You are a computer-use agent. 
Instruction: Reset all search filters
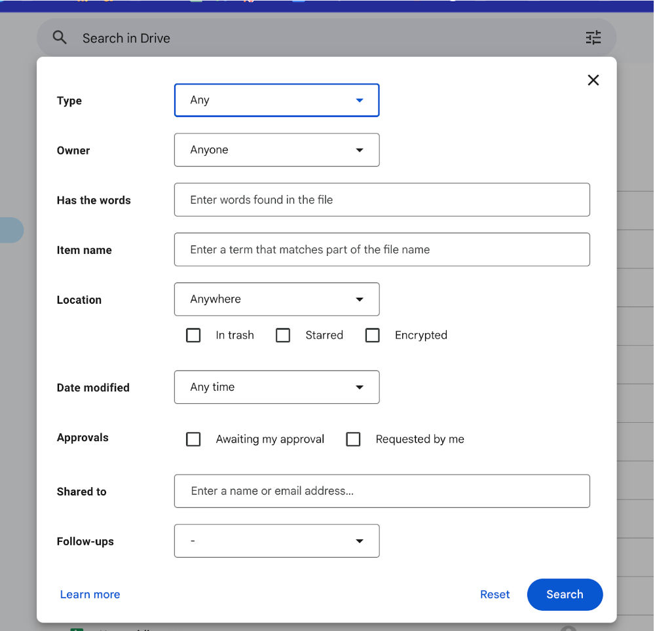[495, 594]
